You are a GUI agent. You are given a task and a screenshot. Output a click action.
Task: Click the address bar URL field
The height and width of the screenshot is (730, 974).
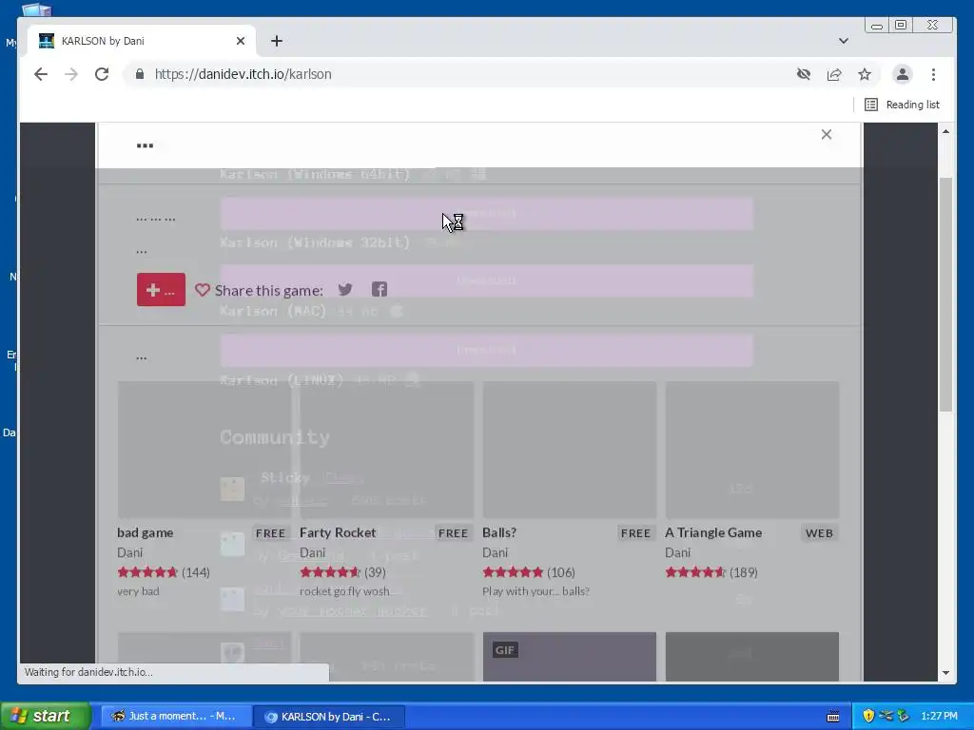pos(459,74)
